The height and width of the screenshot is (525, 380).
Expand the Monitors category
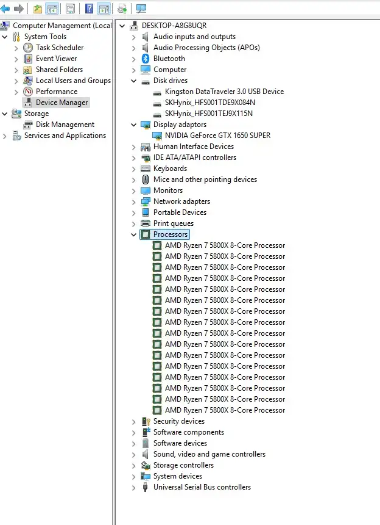(133, 191)
